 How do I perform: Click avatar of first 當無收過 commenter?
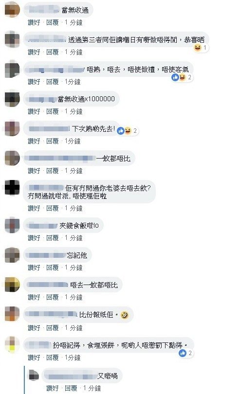coord(12,10)
